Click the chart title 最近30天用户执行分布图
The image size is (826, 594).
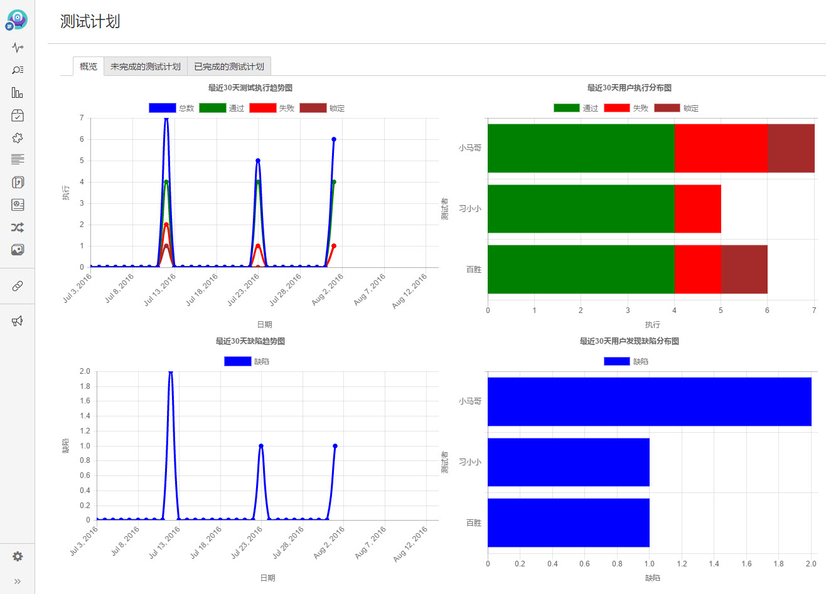tap(630, 88)
